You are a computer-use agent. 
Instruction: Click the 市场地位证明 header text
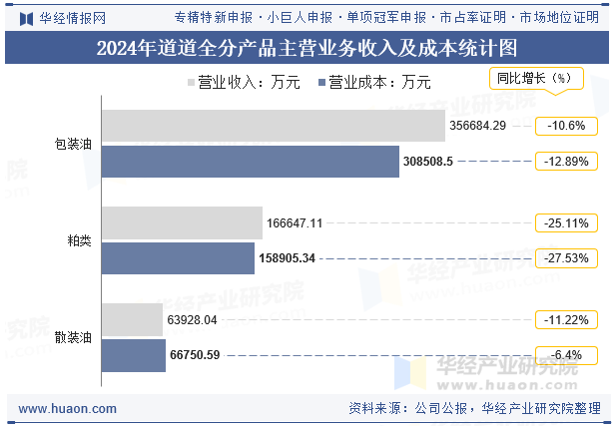click(x=559, y=17)
